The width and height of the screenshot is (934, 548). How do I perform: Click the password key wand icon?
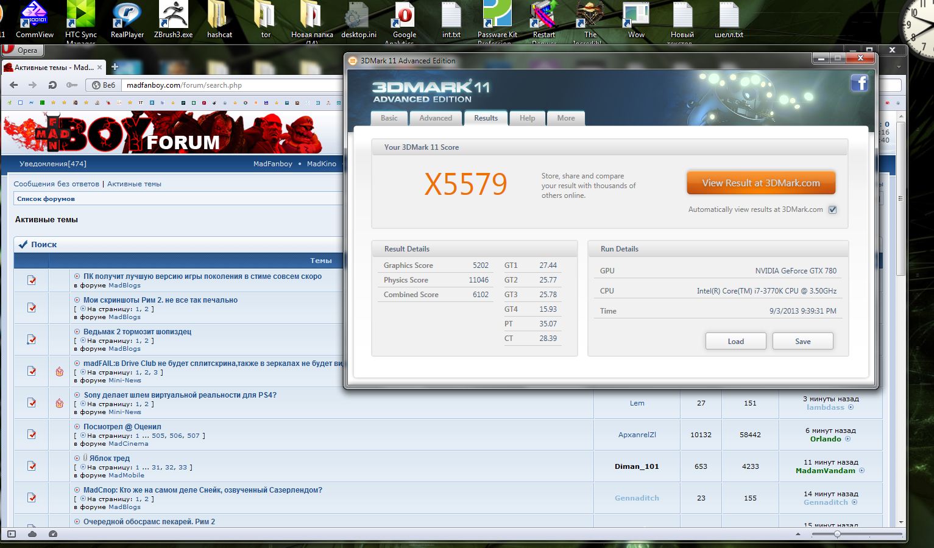coord(72,85)
